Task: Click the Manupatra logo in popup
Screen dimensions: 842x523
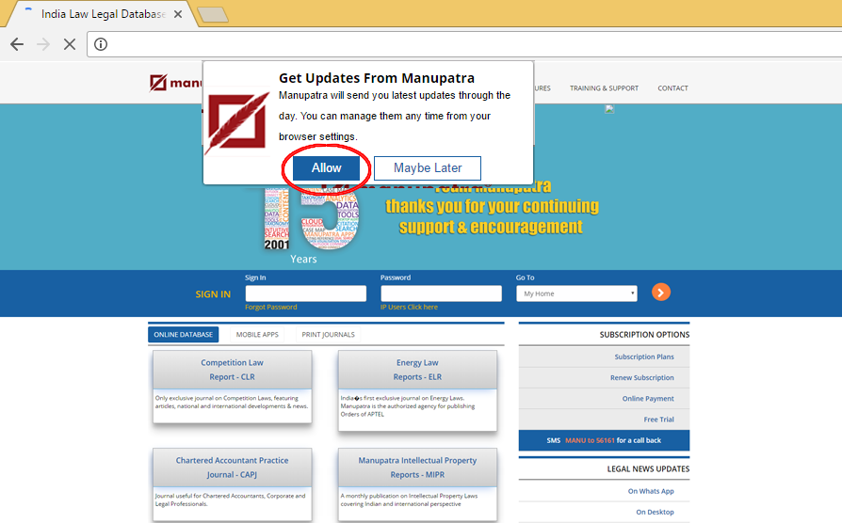Action: (x=237, y=124)
